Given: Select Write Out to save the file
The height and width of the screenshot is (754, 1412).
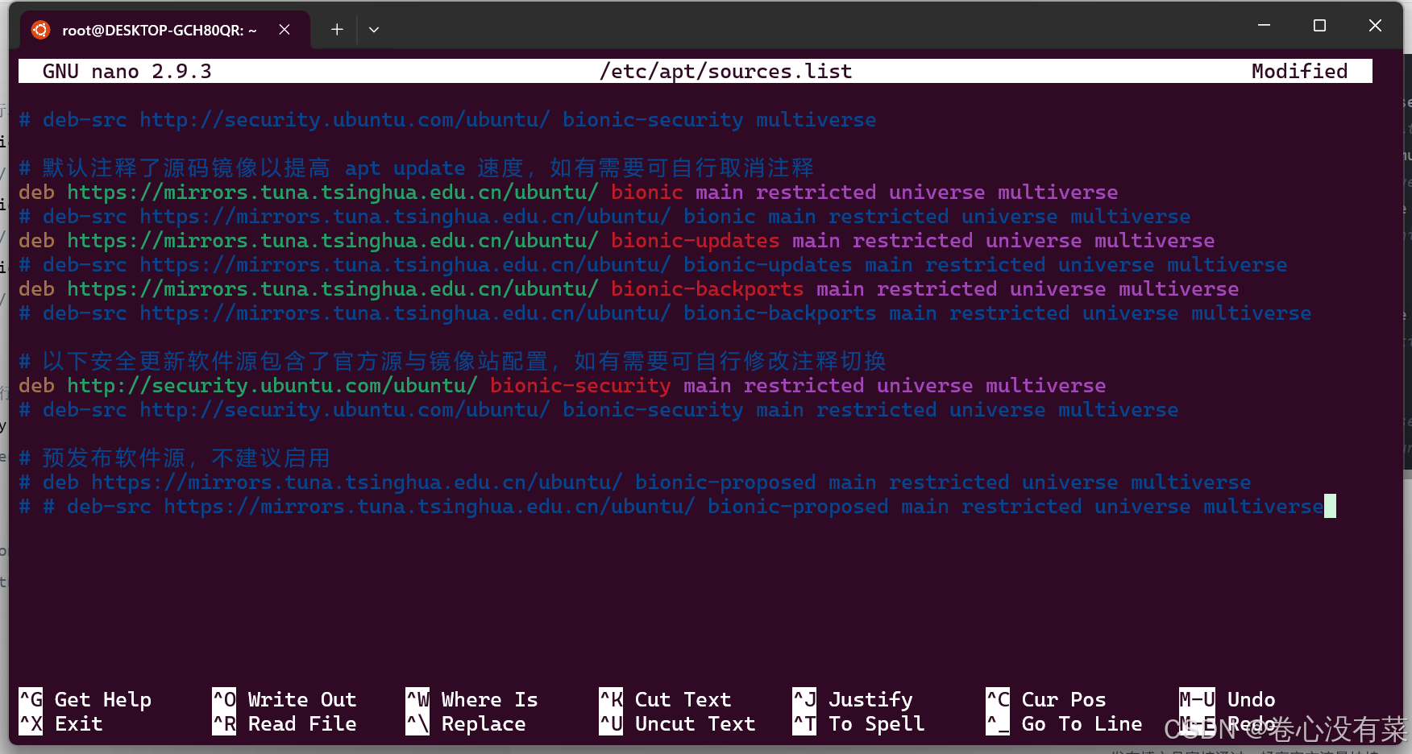Looking at the screenshot, I should (x=285, y=699).
